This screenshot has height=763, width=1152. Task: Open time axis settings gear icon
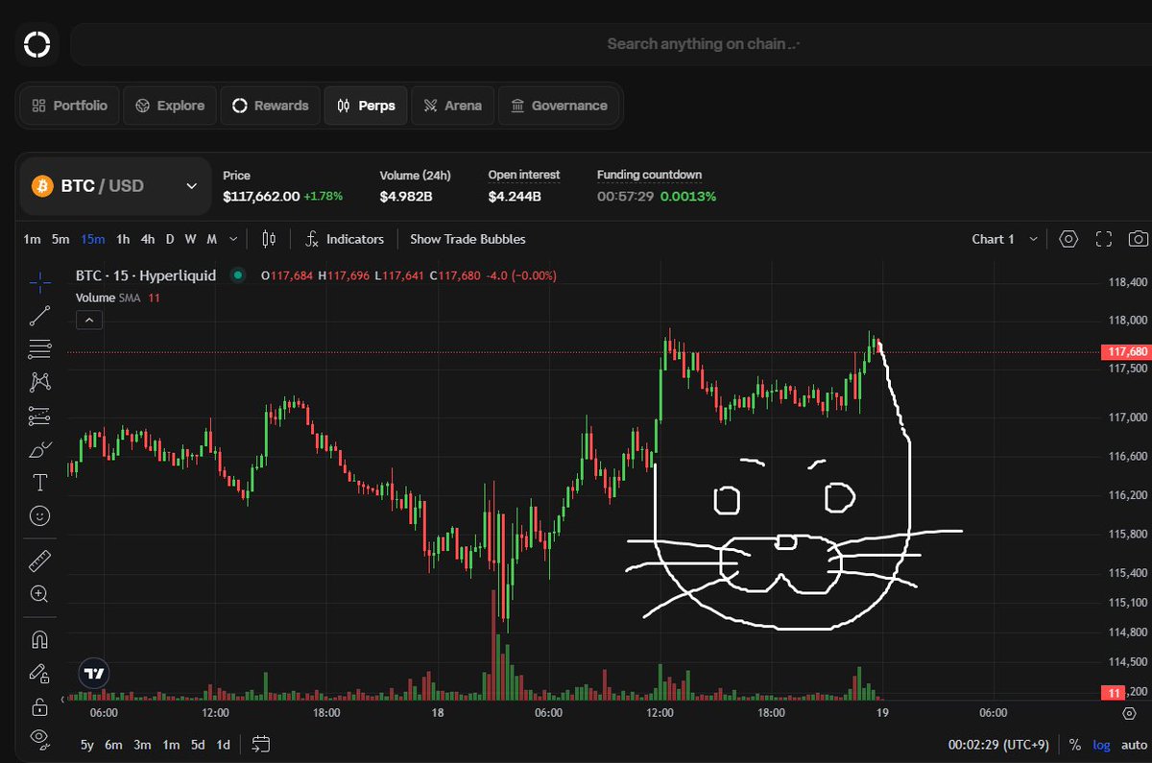tap(1129, 713)
